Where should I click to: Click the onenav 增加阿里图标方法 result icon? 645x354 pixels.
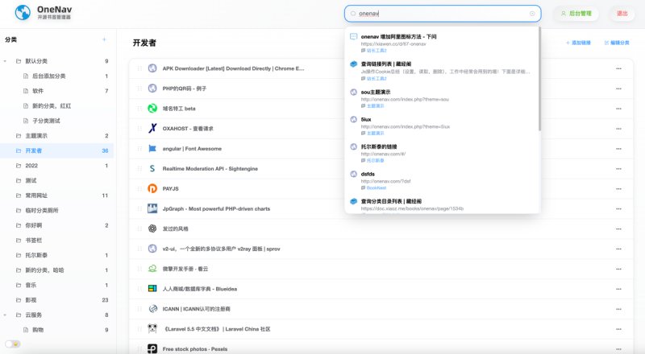click(353, 36)
